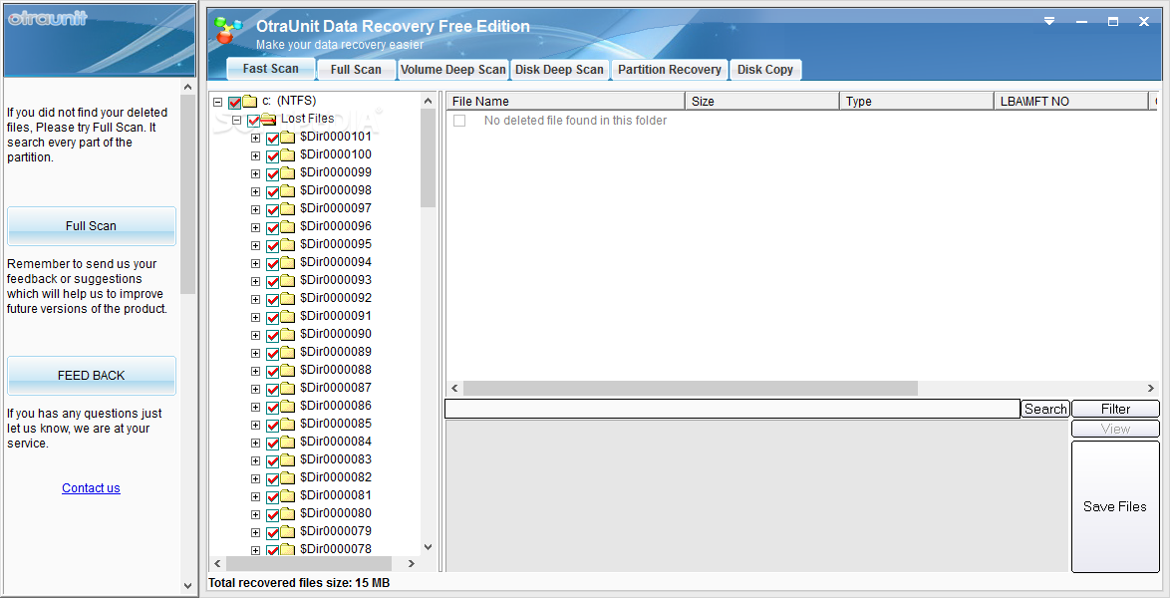Screen dimensions: 1170x598
Task: Click folder icon of $Dir0000090
Action: 288,334
